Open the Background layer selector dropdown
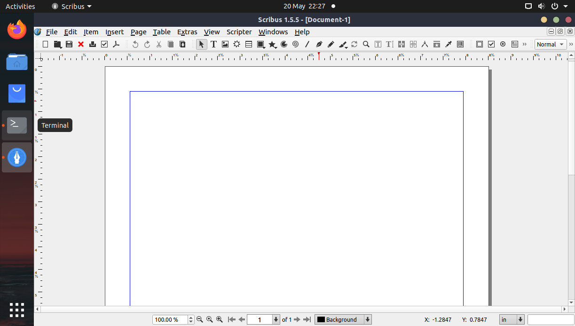Image resolution: width=575 pixels, height=326 pixels. point(343,319)
